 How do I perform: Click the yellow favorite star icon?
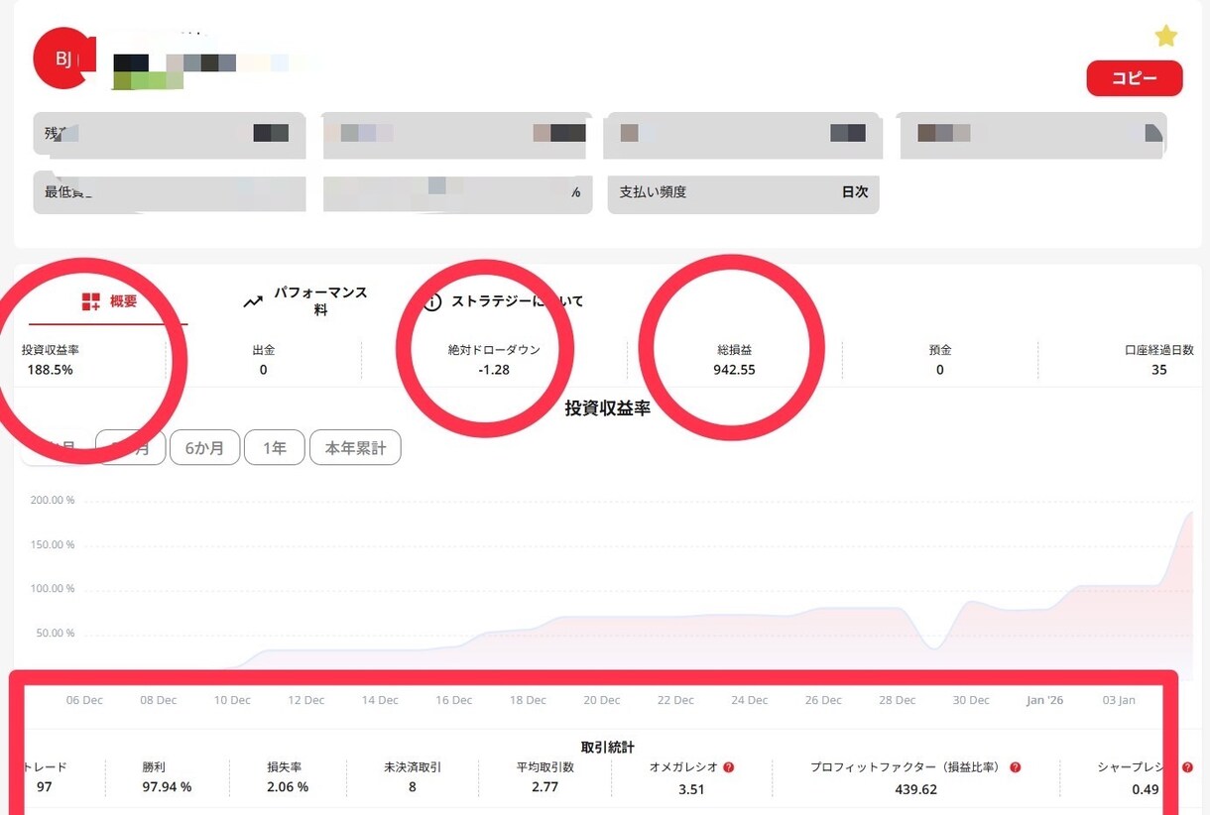coord(1165,37)
